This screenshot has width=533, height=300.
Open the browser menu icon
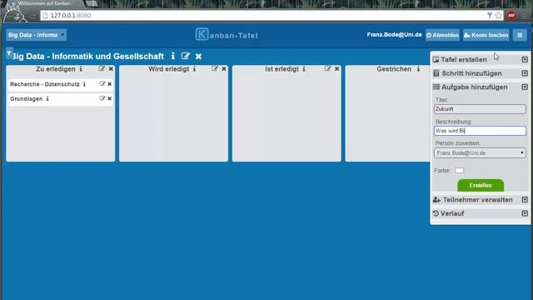(x=525, y=15)
